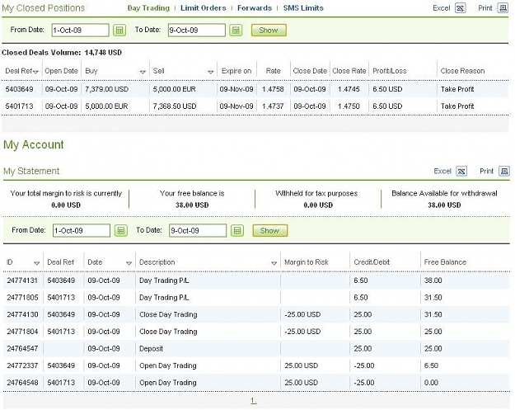Click Excel link in Closed Positions header
515x410 pixels.
click(x=441, y=8)
